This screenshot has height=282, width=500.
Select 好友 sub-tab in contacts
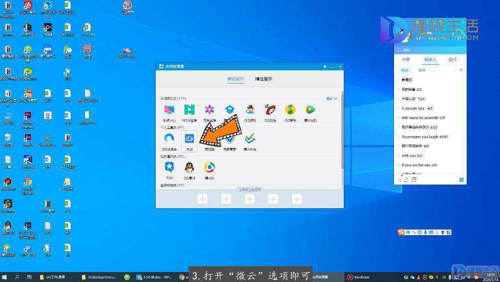pos(404,70)
